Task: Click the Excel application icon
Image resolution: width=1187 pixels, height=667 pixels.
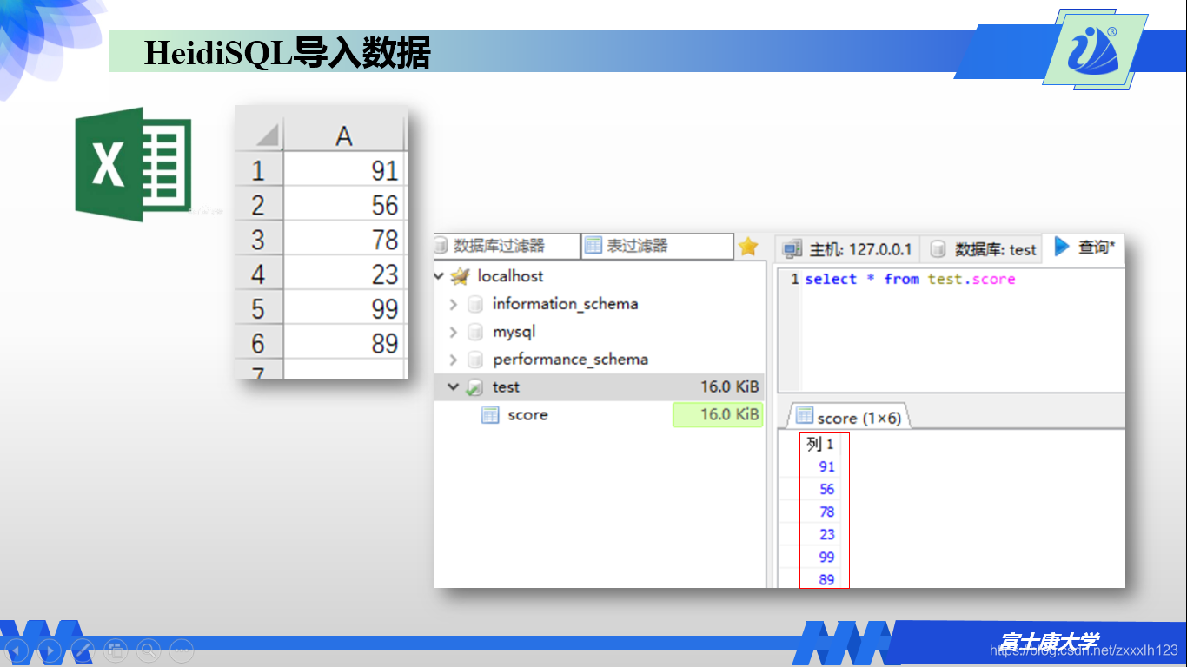Action: click(135, 163)
